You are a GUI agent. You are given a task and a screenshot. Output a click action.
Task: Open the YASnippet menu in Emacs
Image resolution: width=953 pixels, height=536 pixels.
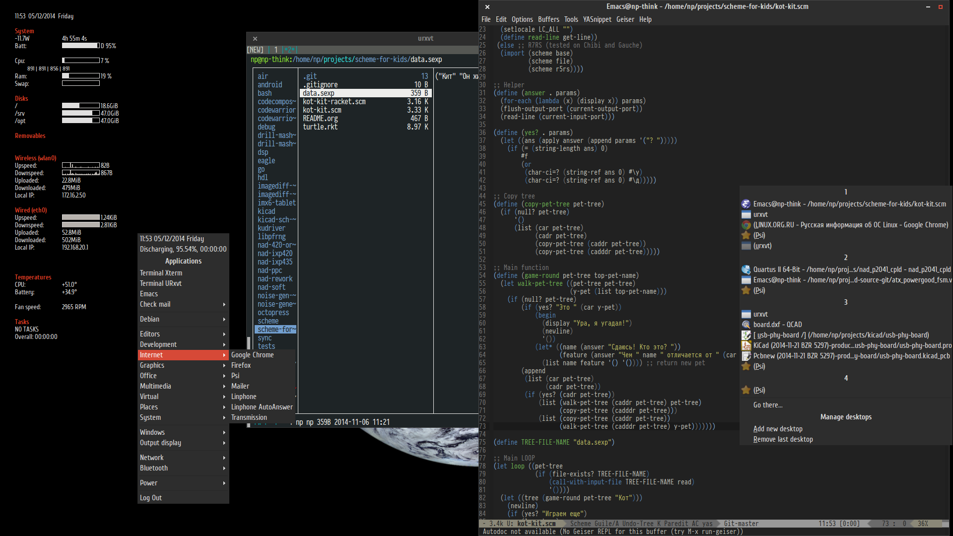click(x=597, y=19)
